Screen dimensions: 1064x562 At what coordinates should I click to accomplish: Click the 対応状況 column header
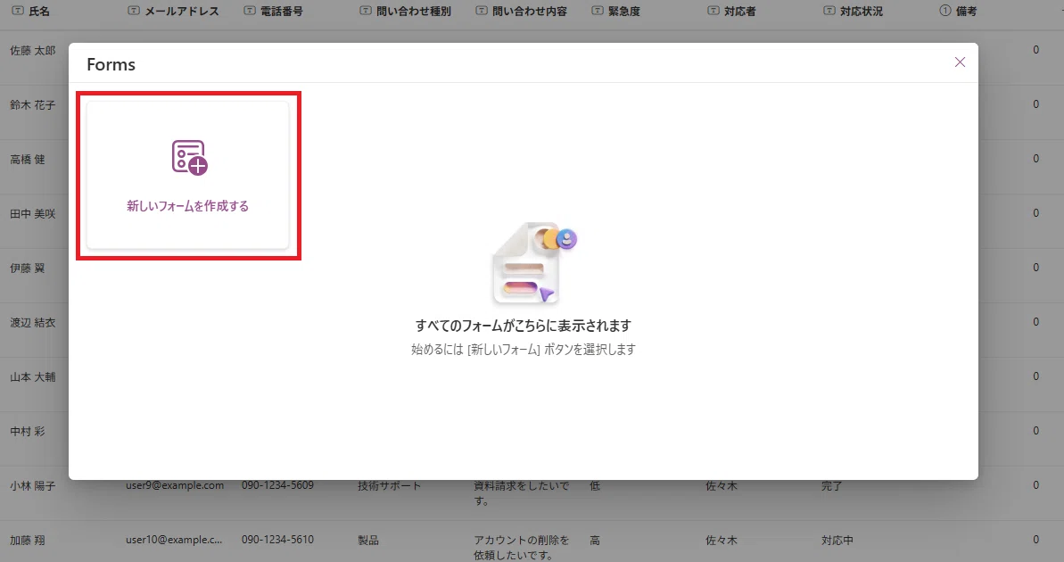pyautogui.click(x=862, y=11)
